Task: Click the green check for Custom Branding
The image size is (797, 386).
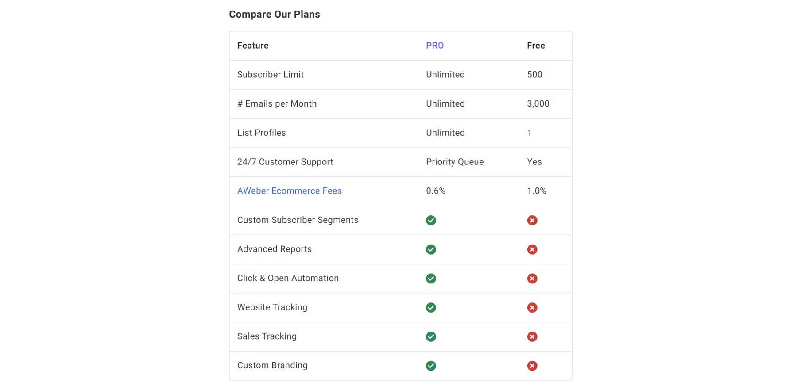Action: tap(431, 366)
